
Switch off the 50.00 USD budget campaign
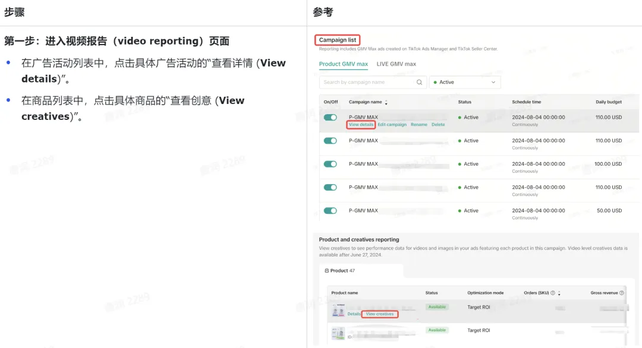pos(330,211)
